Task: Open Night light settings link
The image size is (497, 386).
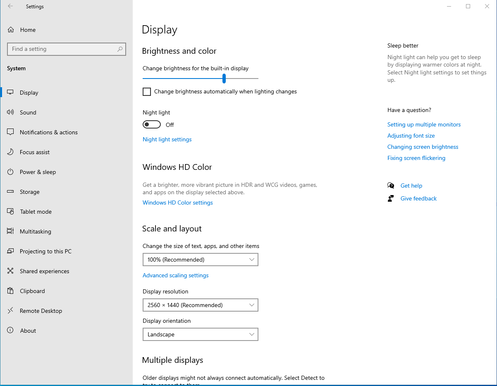Action: pos(167,139)
